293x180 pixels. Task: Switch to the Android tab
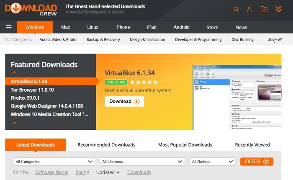coord(181,27)
